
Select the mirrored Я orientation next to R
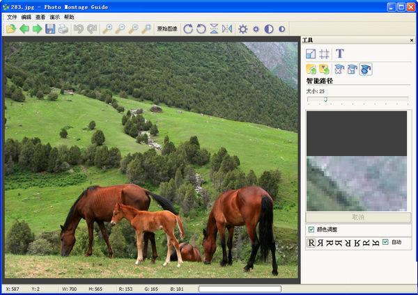tap(320, 243)
